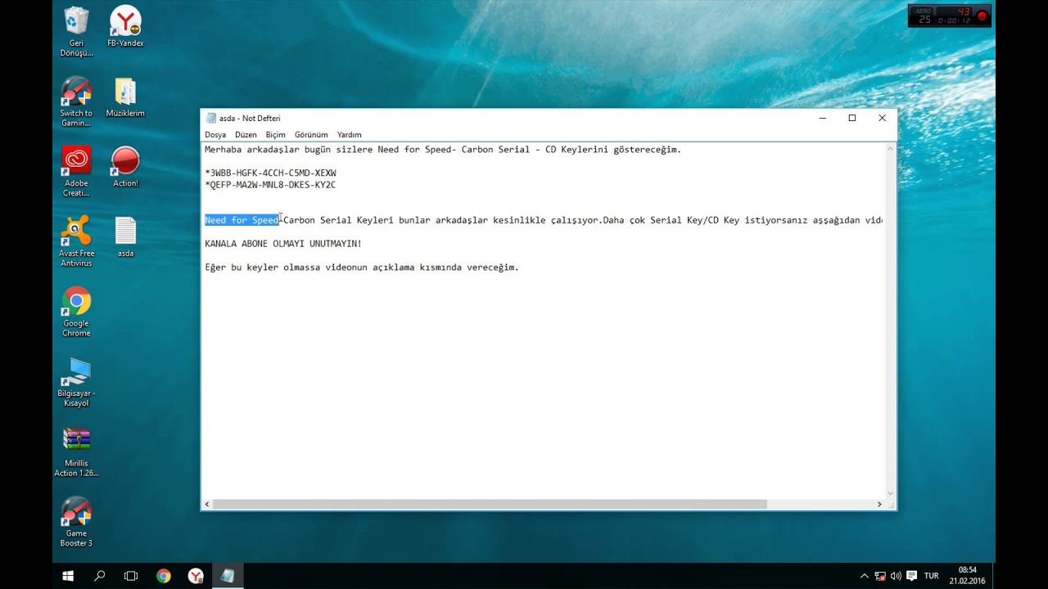Launch Yandex browser from the taskbar
Viewport: 1048px width, 589px height.
point(196,576)
